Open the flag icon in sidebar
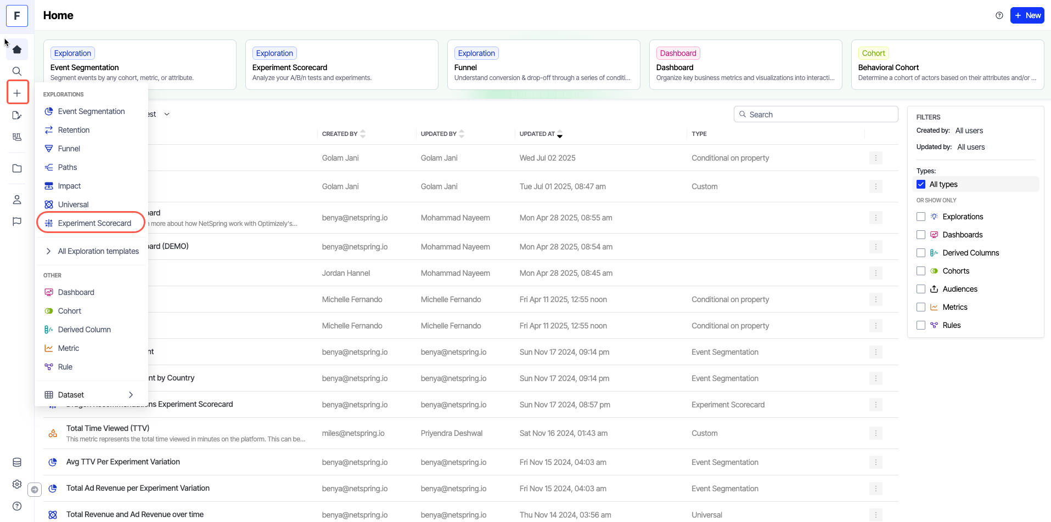The width and height of the screenshot is (1051, 522). click(x=17, y=222)
